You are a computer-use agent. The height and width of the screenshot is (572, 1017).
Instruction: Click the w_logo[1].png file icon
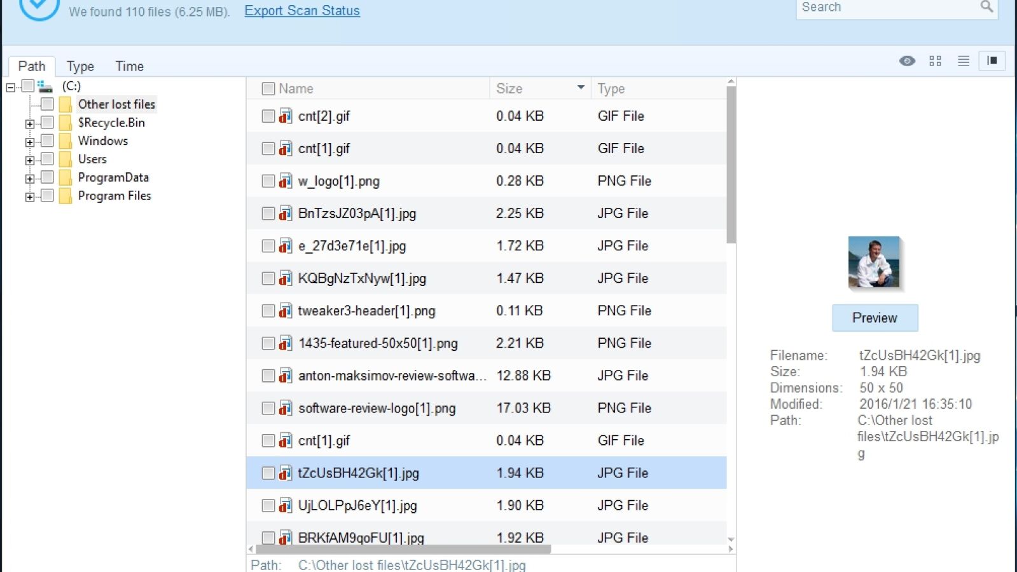tap(286, 181)
